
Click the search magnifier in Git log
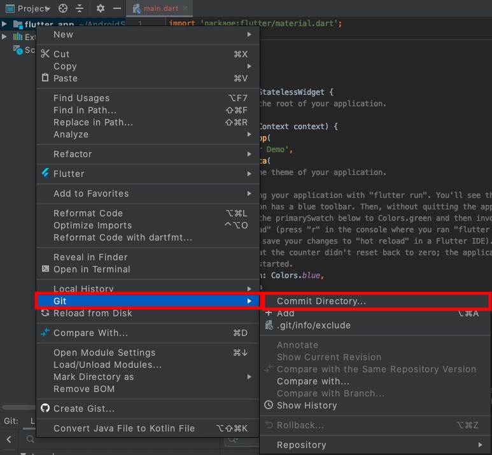(30, 439)
